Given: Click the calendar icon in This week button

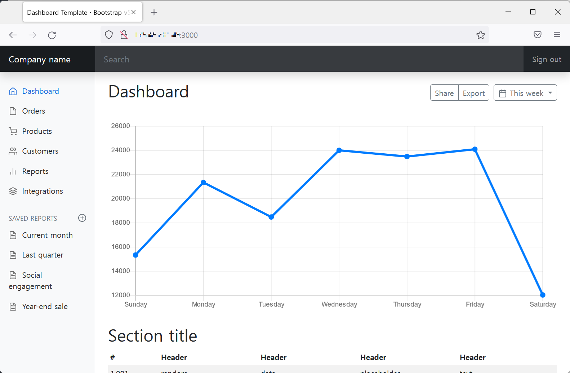Looking at the screenshot, I should coord(503,93).
